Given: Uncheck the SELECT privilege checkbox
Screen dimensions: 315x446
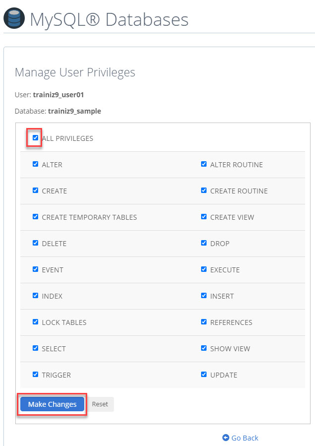Looking at the screenshot, I should [x=35, y=348].
